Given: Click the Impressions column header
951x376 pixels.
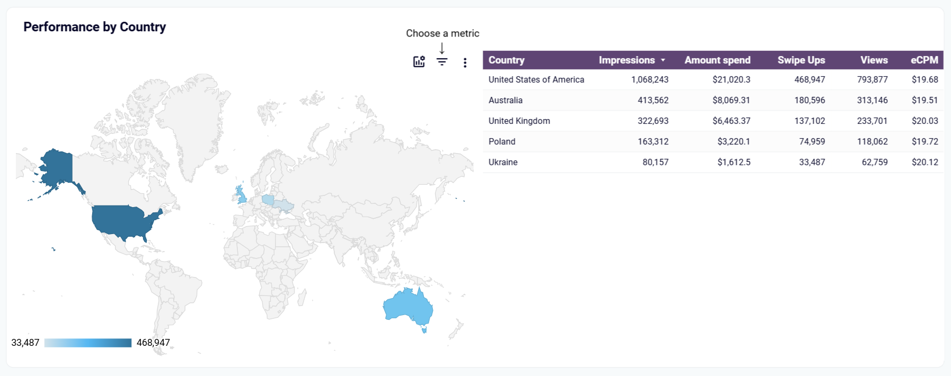Looking at the screenshot, I should (x=626, y=60).
